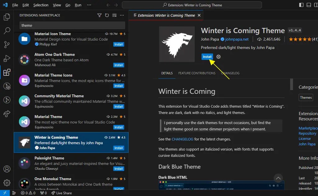
Task: Click the extension settings gear next to Install
Action: pos(218,57)
